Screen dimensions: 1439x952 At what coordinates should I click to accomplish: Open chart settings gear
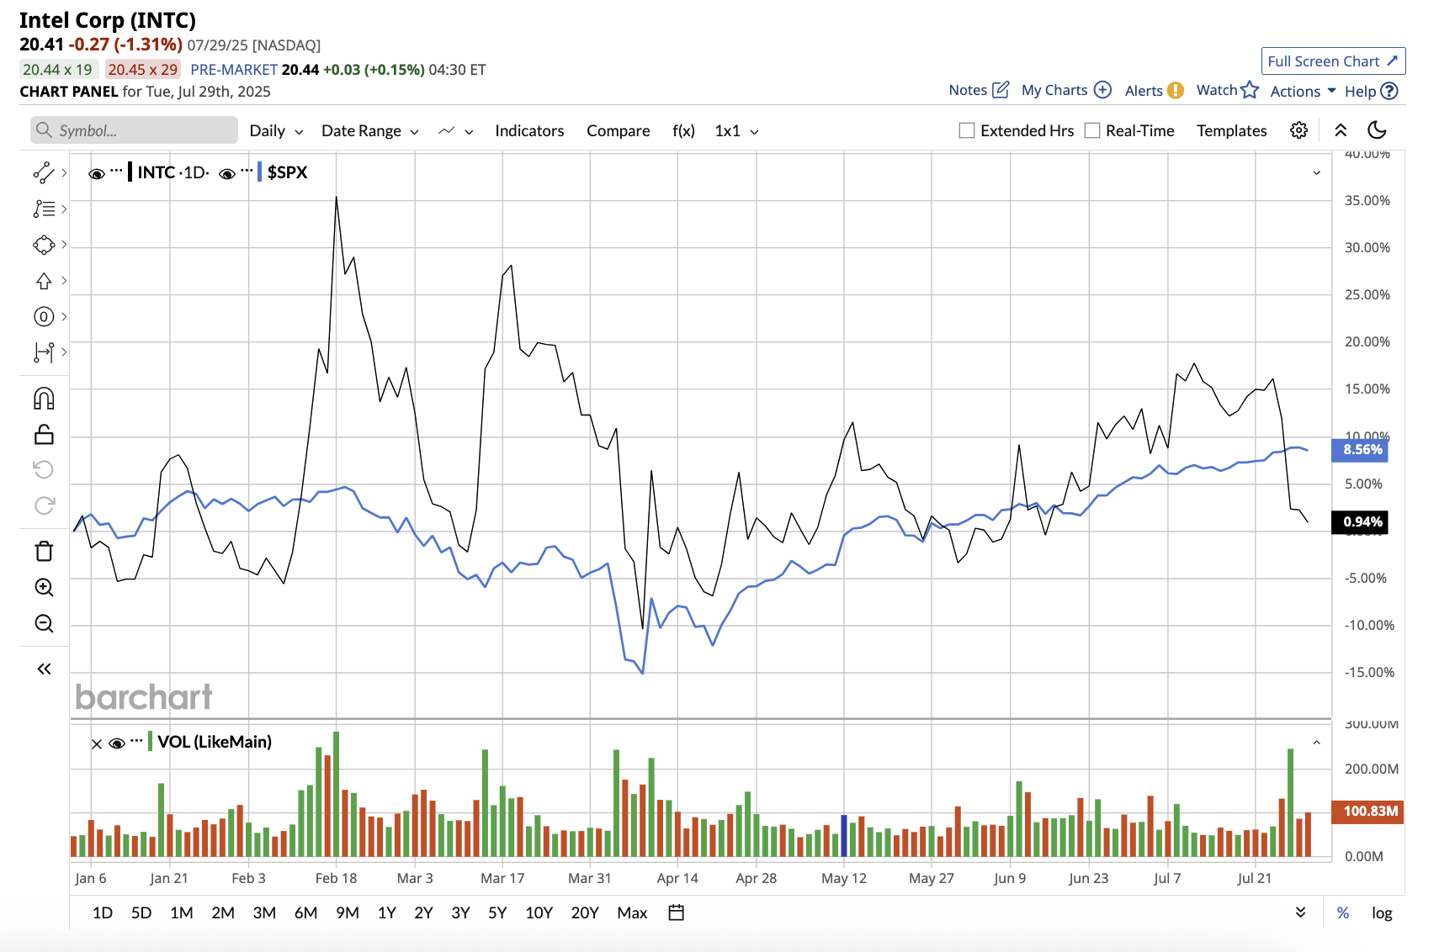1299,130
